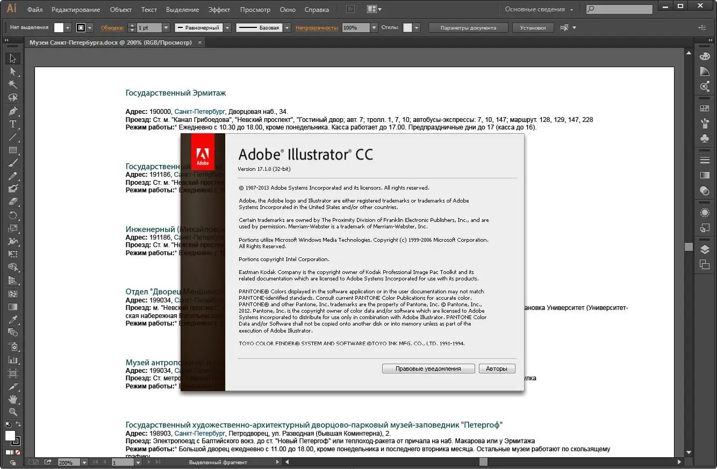Launch Adobe Bridge from the Br icon
Viewport: 717px width, 469px height.
[x=350, y=9]
